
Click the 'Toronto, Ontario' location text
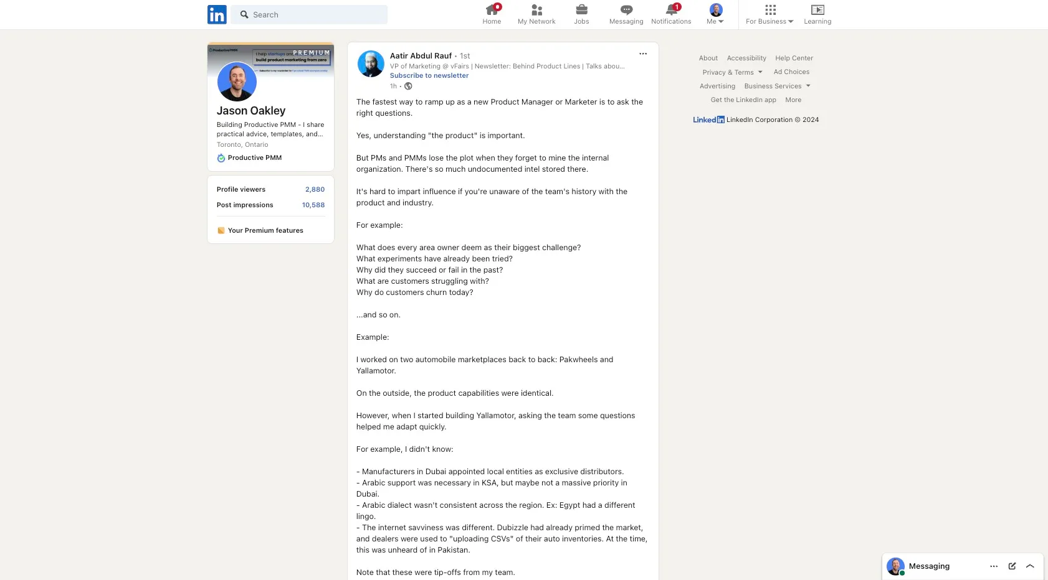click(x=242, y=144)
